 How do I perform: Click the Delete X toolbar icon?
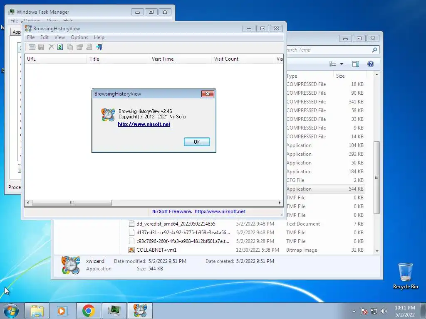51,47
